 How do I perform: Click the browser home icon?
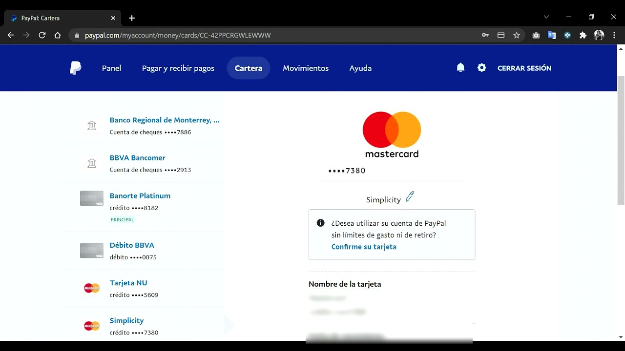coord(58,35)
